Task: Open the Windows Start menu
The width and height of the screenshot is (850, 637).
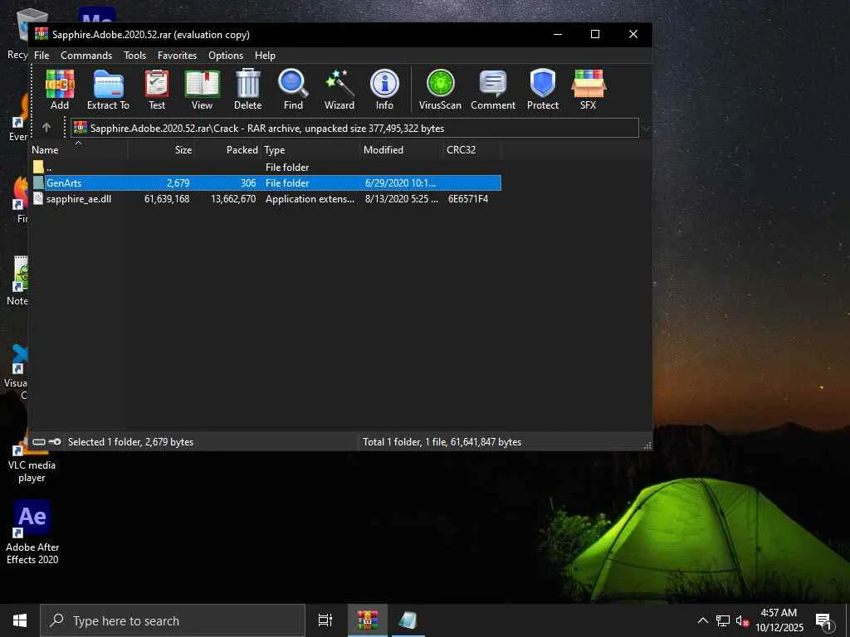Action: click(20, 620)
